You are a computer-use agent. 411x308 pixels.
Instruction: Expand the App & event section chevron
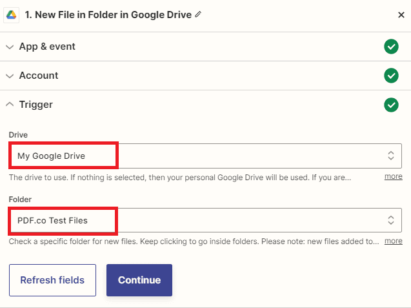(x=10, y=46)
